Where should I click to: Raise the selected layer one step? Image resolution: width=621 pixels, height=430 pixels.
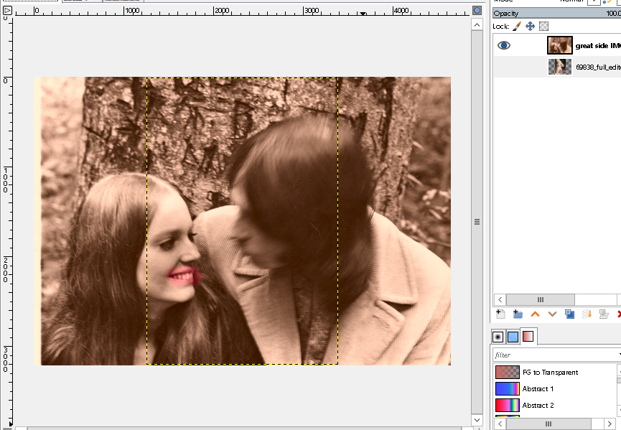[x=535, y=314]
